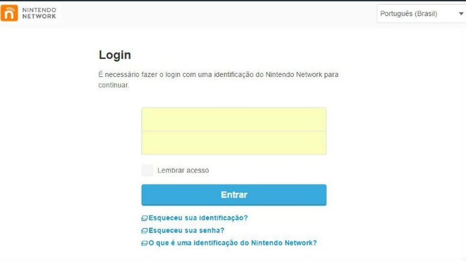
Task: Focus the bottom password input field
Action: pyautogui.click(x=234, y=143)
